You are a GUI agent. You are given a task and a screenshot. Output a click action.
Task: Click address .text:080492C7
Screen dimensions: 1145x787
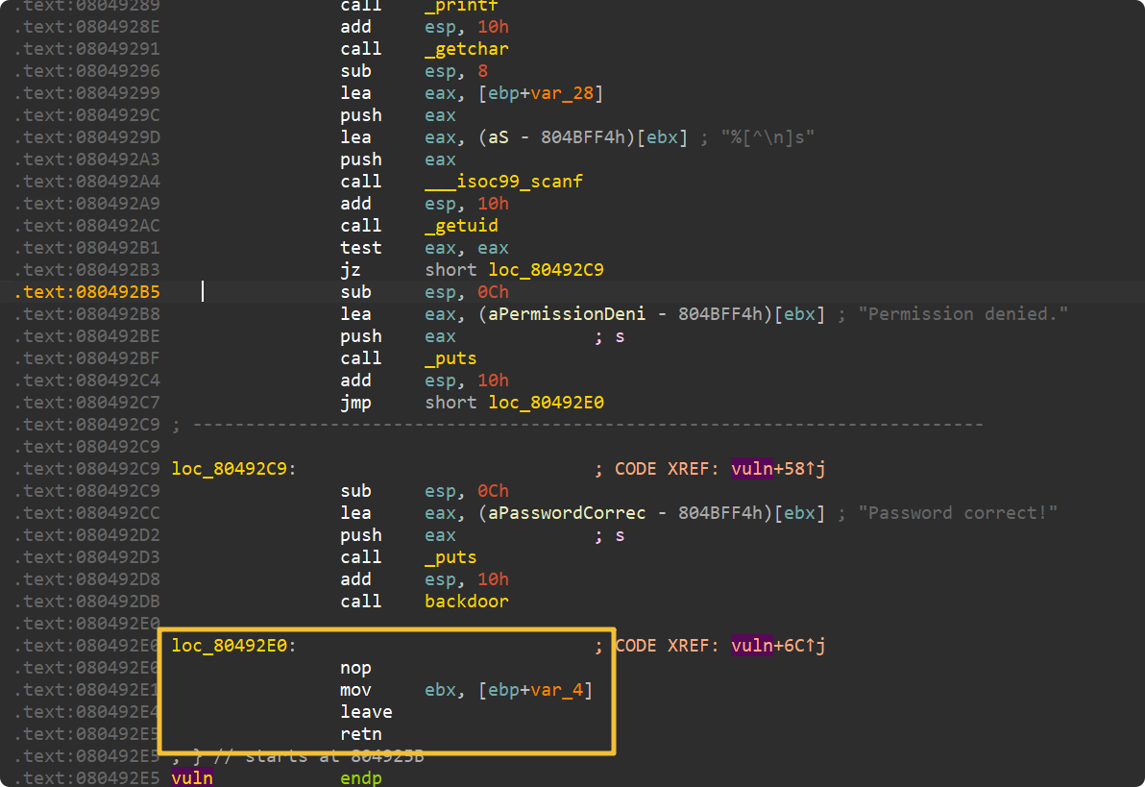86,403
